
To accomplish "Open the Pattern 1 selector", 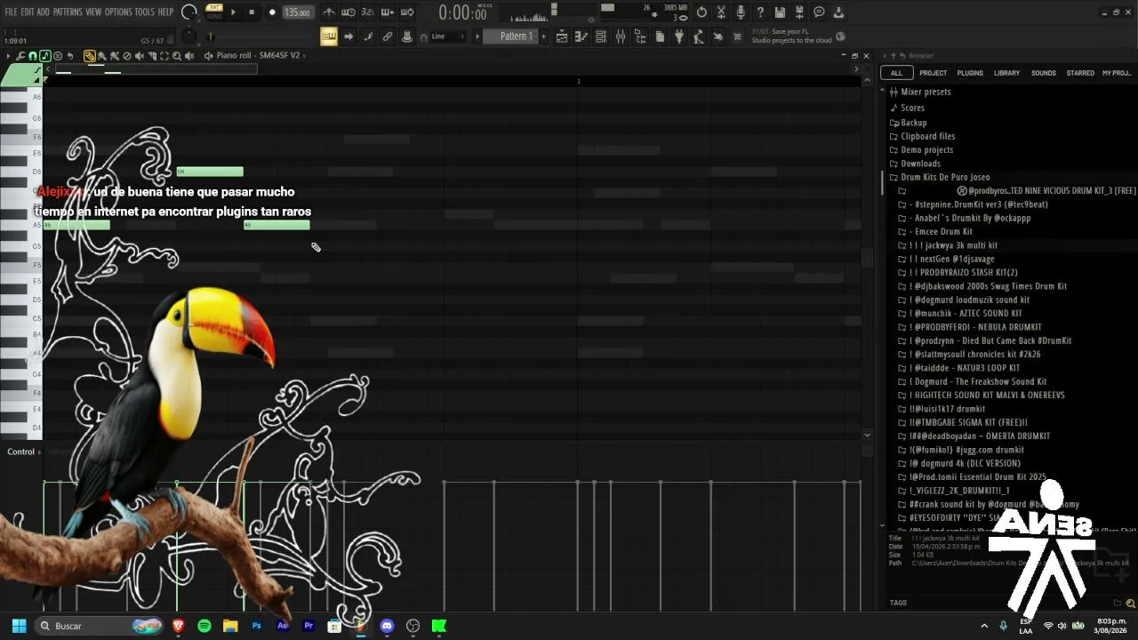I will click(x=516, y=36).
